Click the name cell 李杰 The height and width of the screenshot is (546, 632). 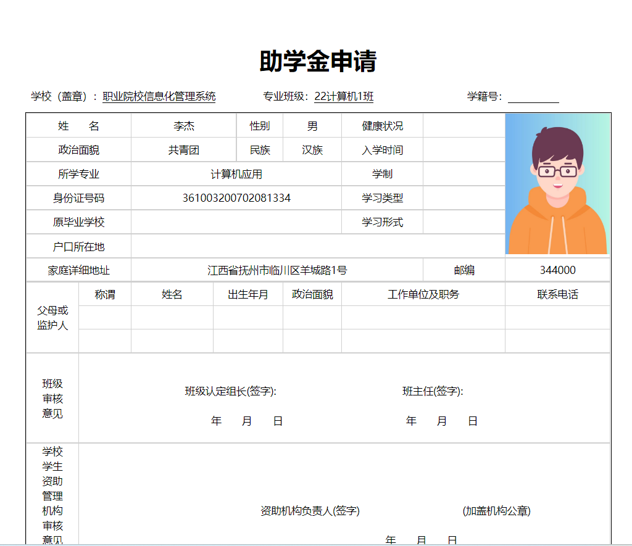184,126
